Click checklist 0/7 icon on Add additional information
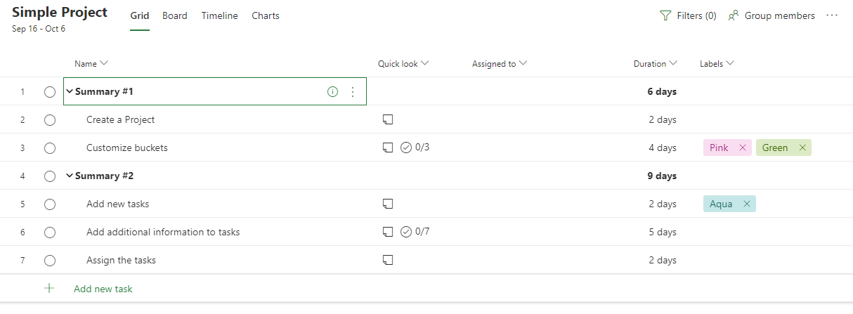 point(405,232)
